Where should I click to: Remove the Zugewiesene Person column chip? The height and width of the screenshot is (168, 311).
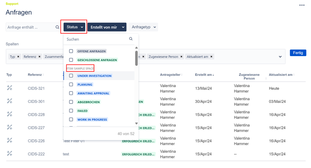point(181,57)
